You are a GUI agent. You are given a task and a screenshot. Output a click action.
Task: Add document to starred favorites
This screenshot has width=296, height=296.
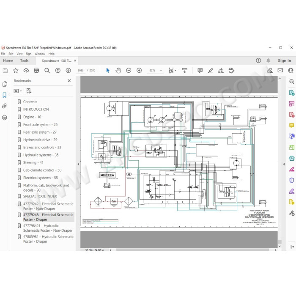pos(16,71)
